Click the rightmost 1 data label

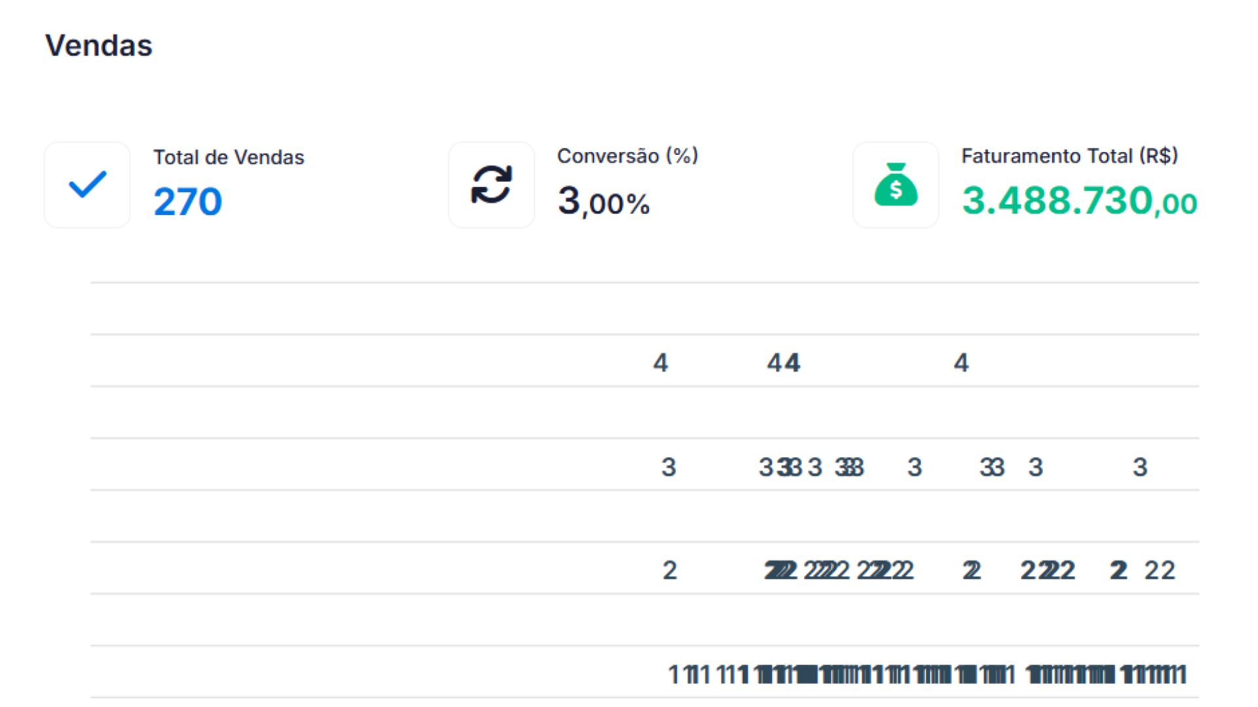coord(1182,674)
